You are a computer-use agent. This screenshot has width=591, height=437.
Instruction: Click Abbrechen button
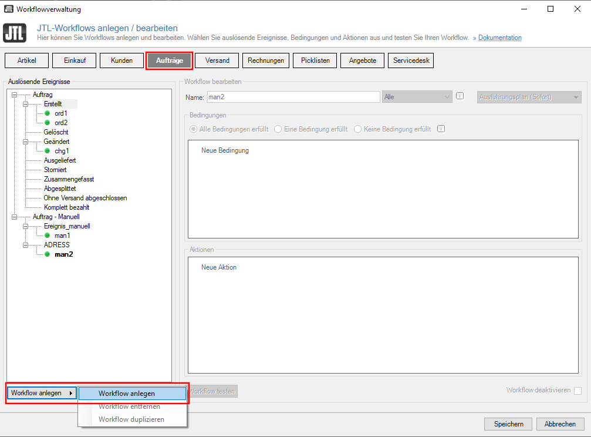click(x=560, y=424)
